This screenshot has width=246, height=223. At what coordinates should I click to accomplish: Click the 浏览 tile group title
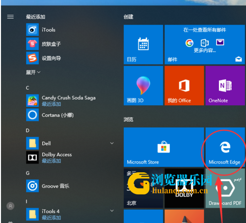pyautogui.click(x=129, y=119)
